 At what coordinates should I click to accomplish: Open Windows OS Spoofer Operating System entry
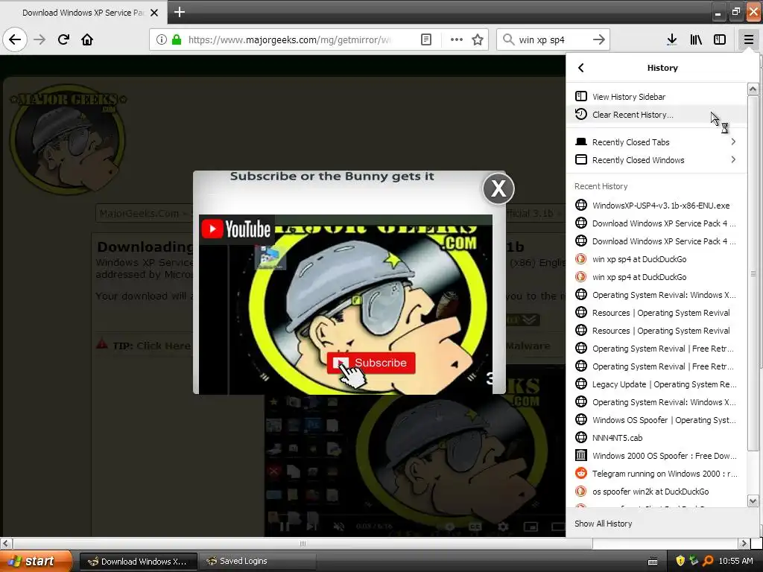[656, 420]
